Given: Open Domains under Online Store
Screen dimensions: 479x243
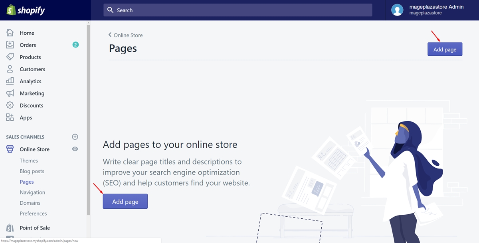Looking at the screenshot, I should point(30,203).
